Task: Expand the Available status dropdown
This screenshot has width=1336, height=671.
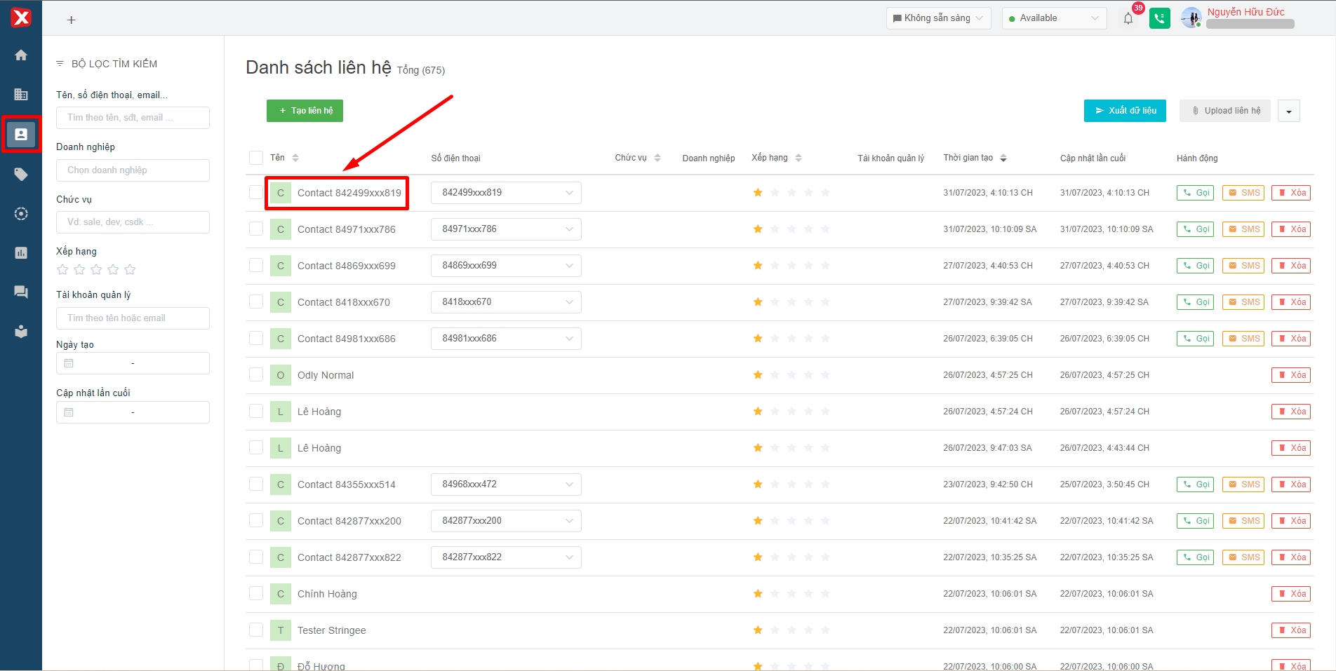Action: coord(1053,18)
